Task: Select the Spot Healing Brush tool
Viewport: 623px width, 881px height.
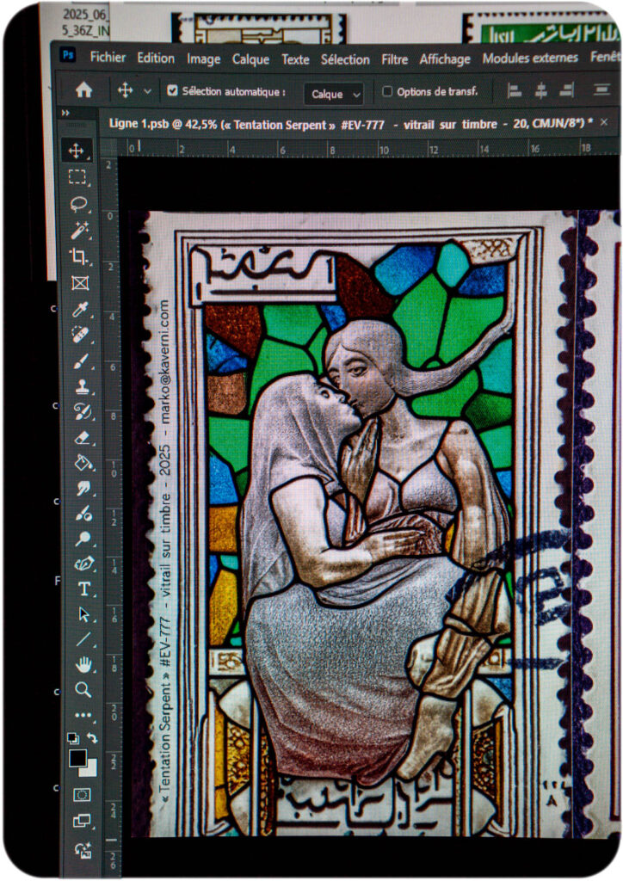Action: [80, 335]
